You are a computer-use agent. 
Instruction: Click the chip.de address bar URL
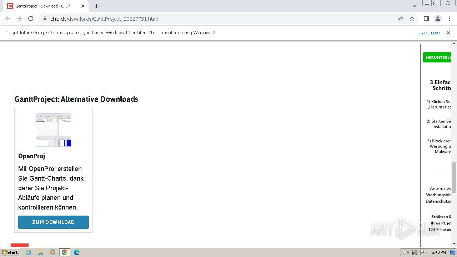[104, 19]
